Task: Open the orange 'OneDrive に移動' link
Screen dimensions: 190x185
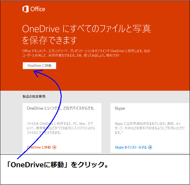Action: click(x=39, y=147)
